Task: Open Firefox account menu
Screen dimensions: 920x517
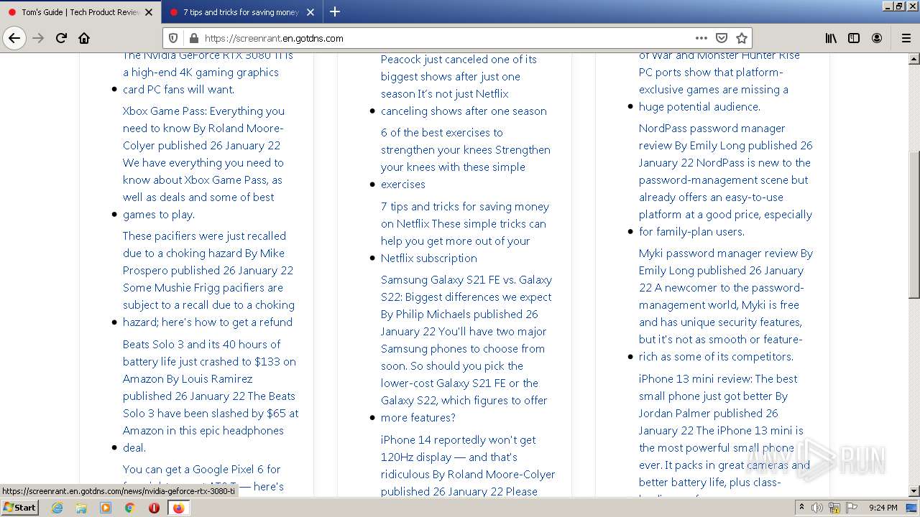Action: coord(877,38)
